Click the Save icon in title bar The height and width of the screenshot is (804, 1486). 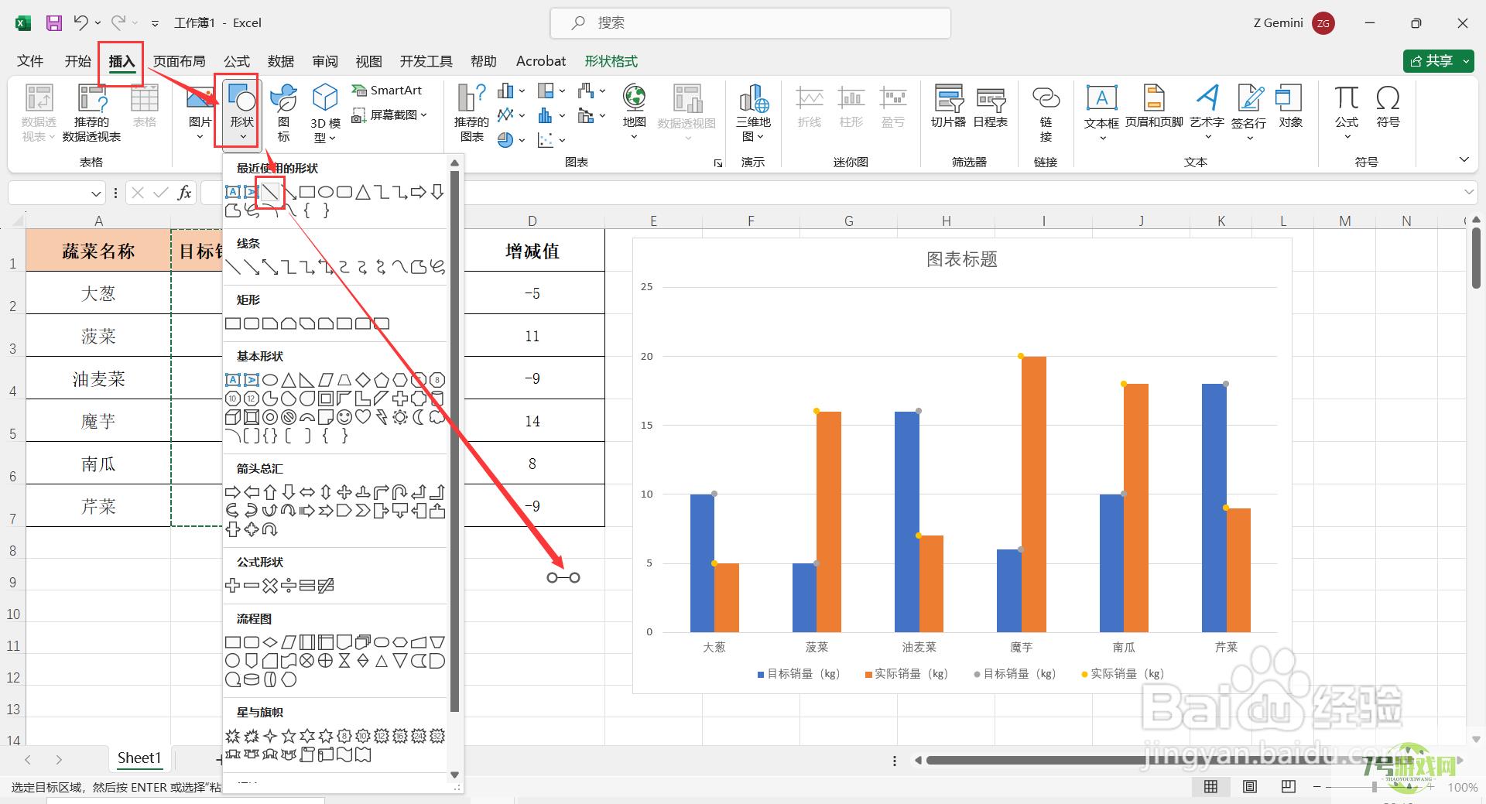coord(53,23)
